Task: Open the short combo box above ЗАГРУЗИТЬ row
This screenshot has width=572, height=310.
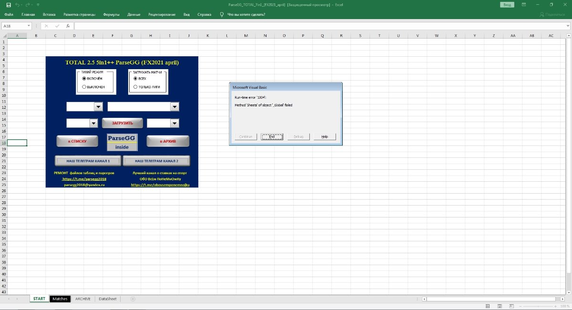Action: click(x=99, y=107)
